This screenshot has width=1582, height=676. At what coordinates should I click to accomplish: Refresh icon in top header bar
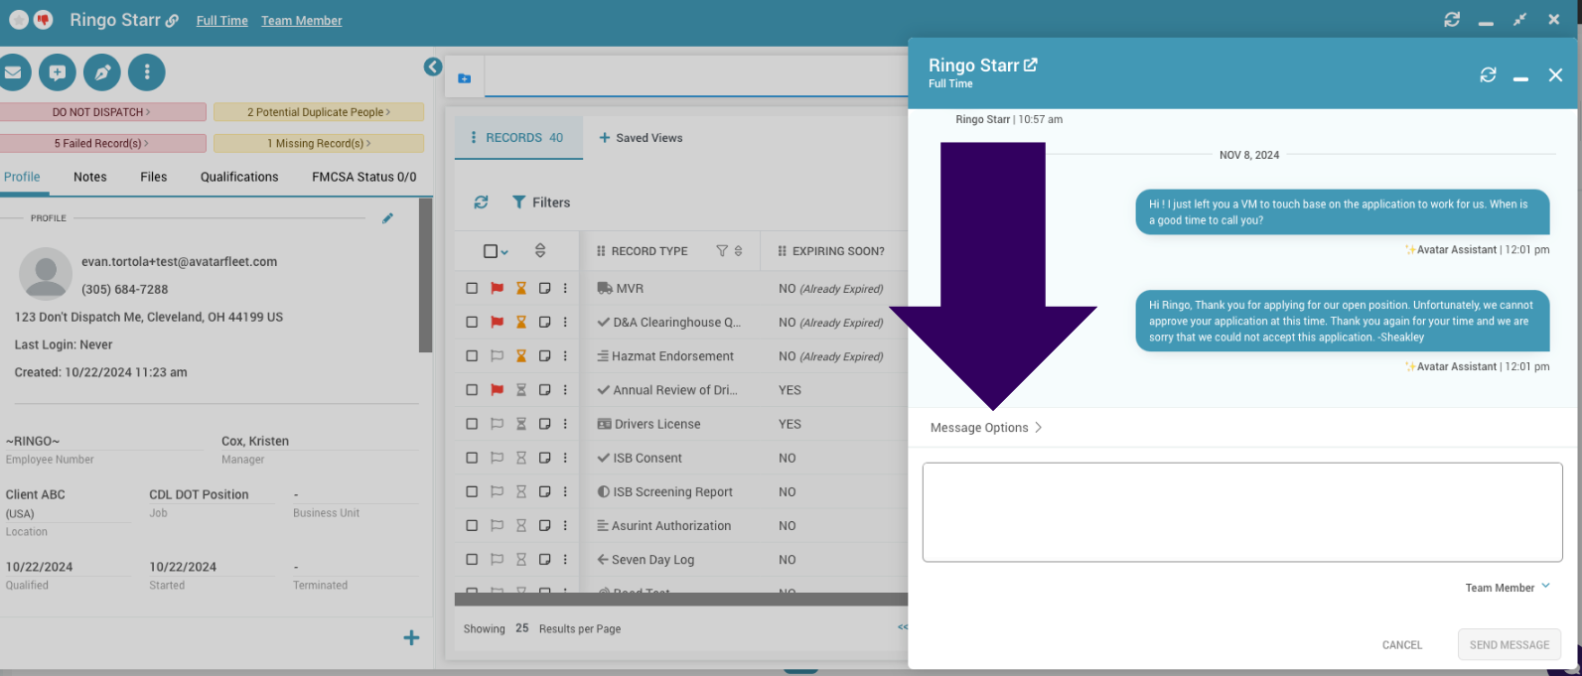[x=1452, y=19]
